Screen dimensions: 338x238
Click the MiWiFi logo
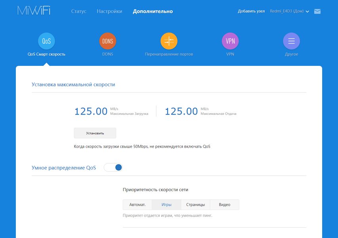tap(34, 11)
